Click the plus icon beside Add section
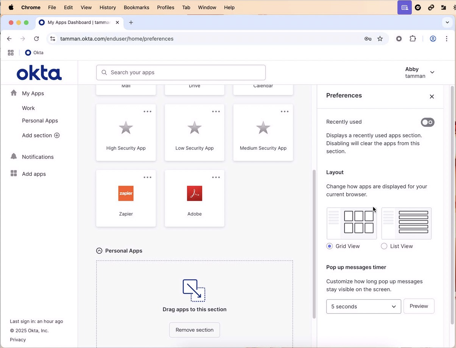456x348 pixels. coord(57,135)
